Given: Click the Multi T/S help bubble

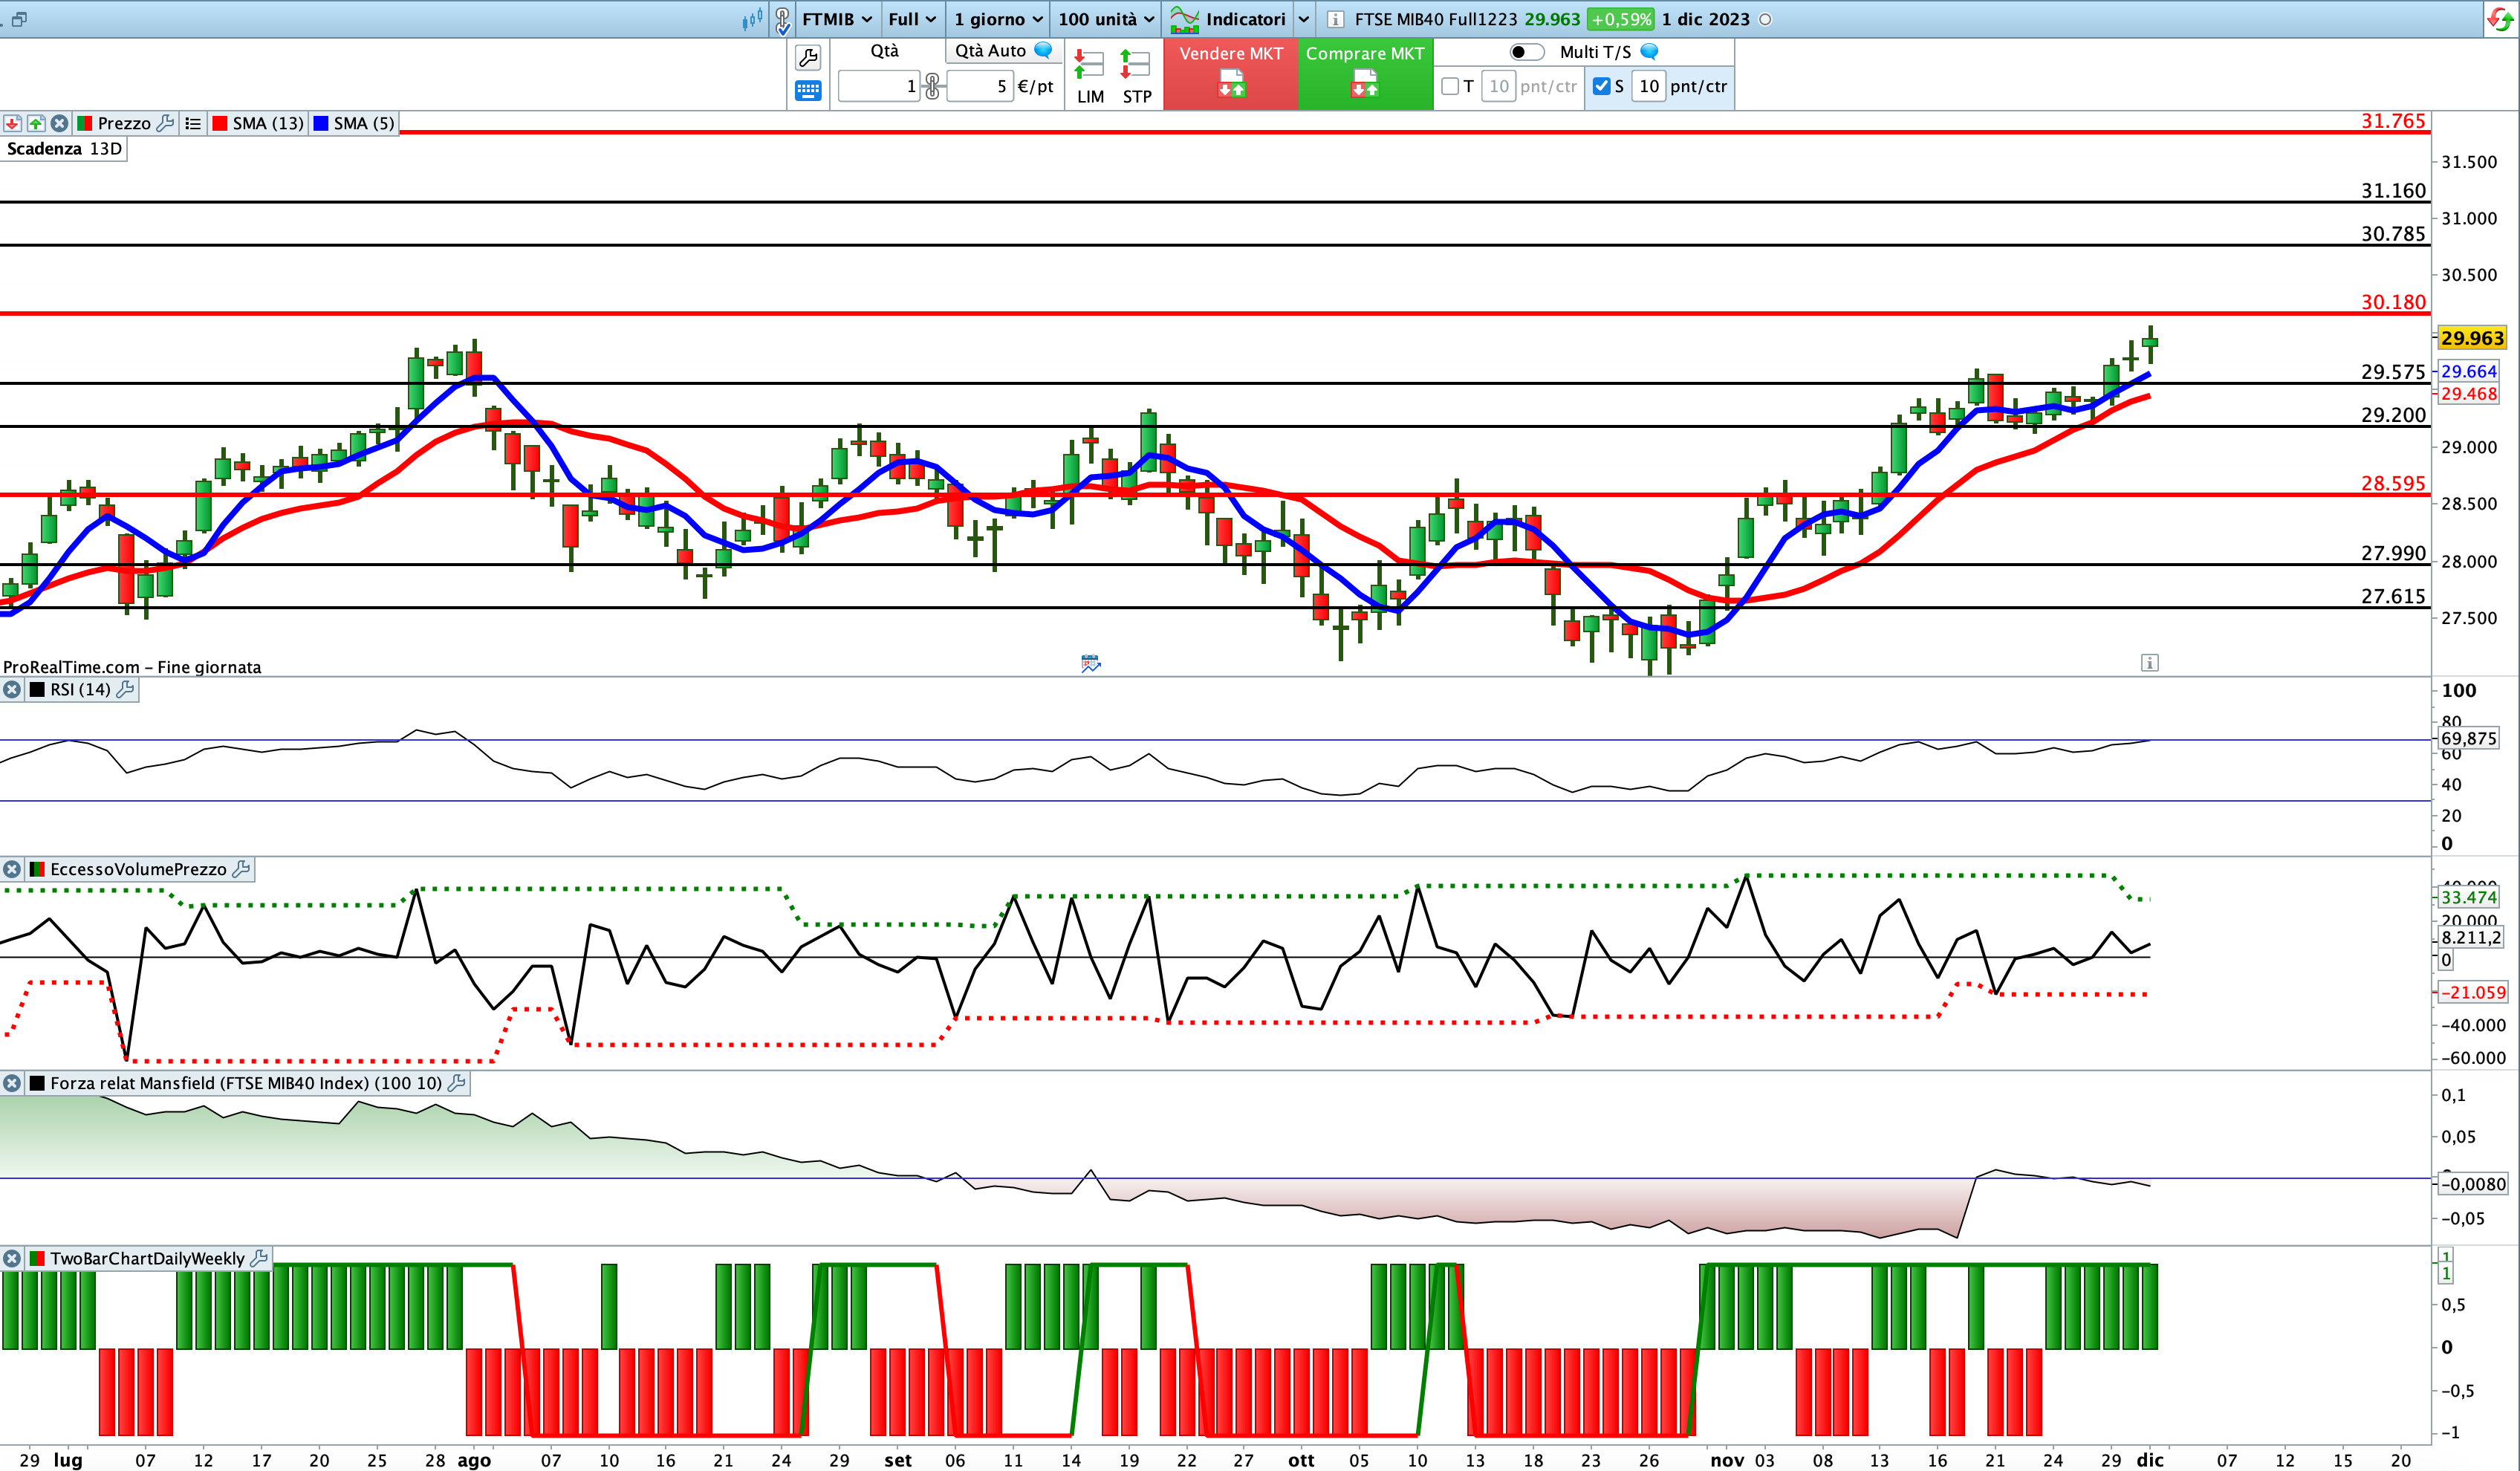Looking at the screenshot, I should click(x=1650, y=51).
